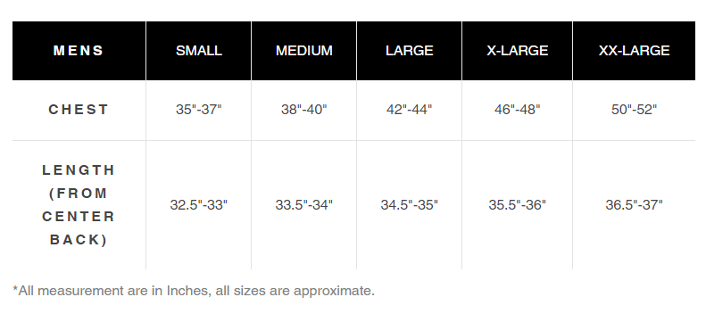Select the 35"-37" chest value
This screenshot has height=322, width=706.
point(198,110)
